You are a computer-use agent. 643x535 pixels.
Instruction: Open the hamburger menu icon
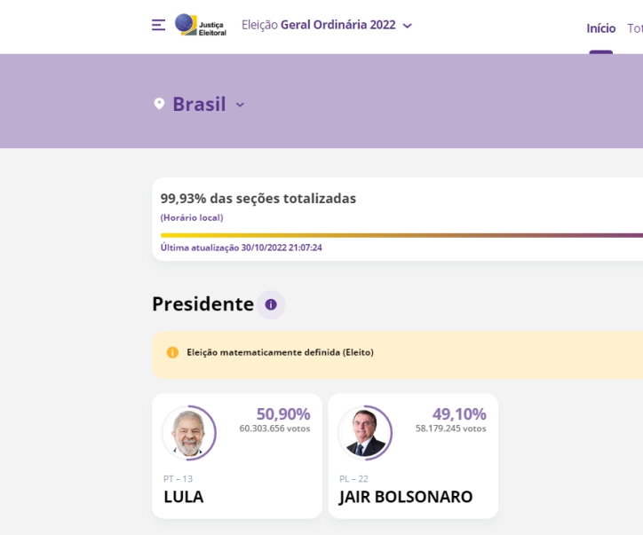[158, 25]
